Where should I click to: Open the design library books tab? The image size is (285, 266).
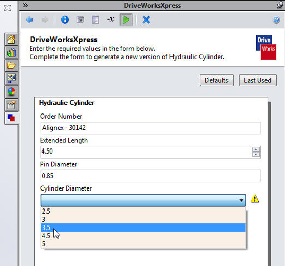[x=11, y=52]
